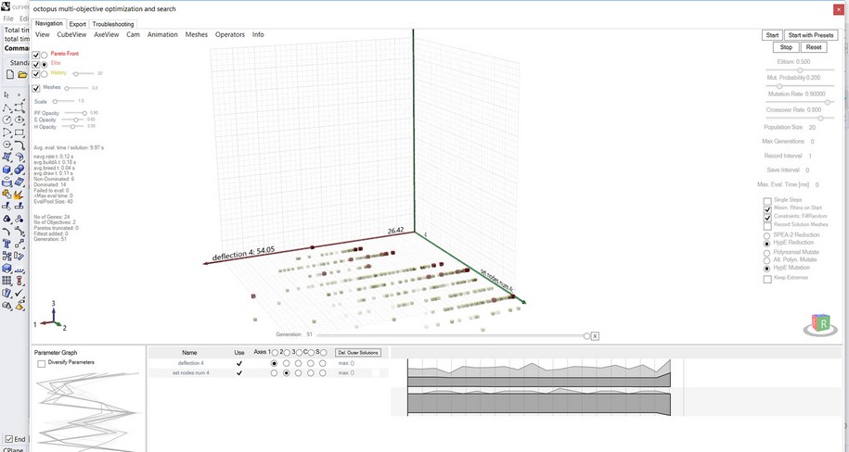Open the AxeView menu

(106, 34)
